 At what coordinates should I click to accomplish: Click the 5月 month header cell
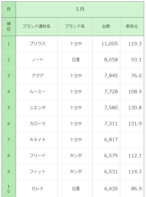point(80,9)
